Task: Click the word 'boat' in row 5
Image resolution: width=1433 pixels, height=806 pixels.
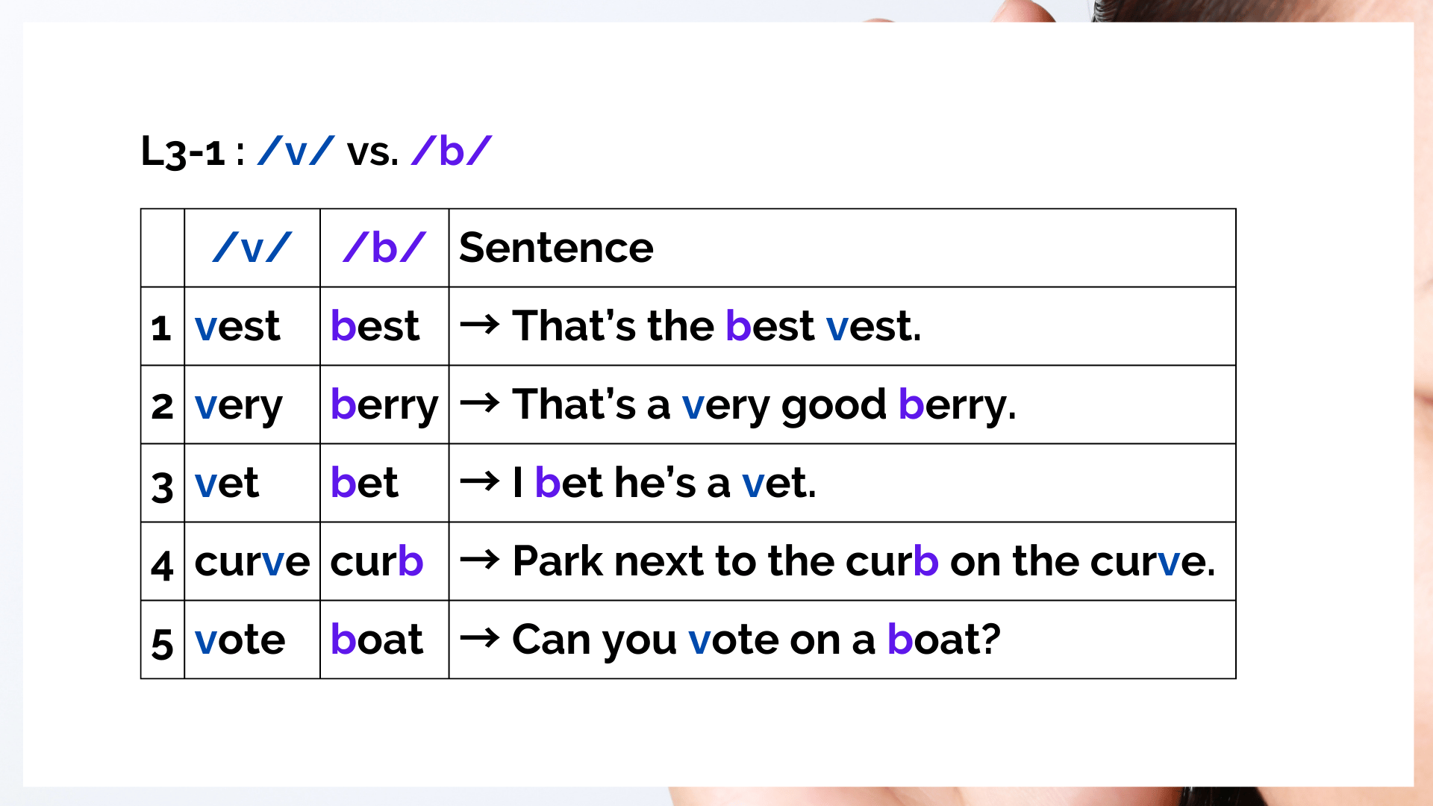Action: click(x=377, y=639)
